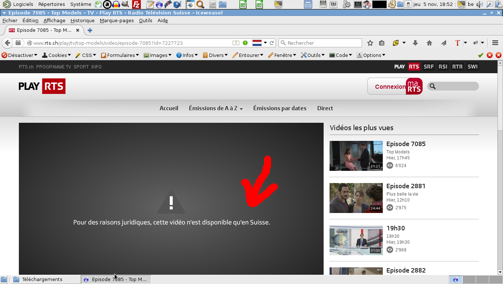
Task: Click the green checkmark validation icon
Action: click(480, 55)
